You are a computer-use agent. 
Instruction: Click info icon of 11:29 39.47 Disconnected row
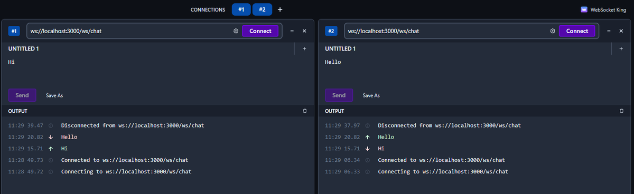click(x=51, y=125)
